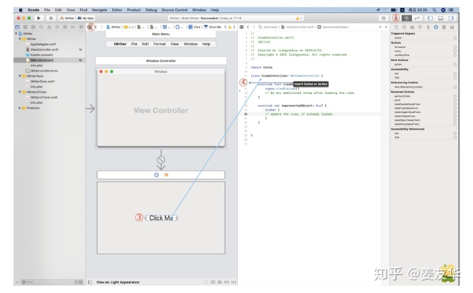Open the Xcode File menu
The height and width of the screenshot is (293, 473).
coord(47,10)
